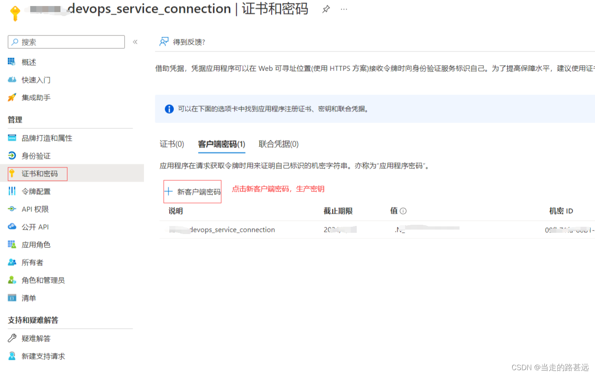Switch to the 证书(0) tab
Viewport: 595px width, 375px height.
pos(172,144)
